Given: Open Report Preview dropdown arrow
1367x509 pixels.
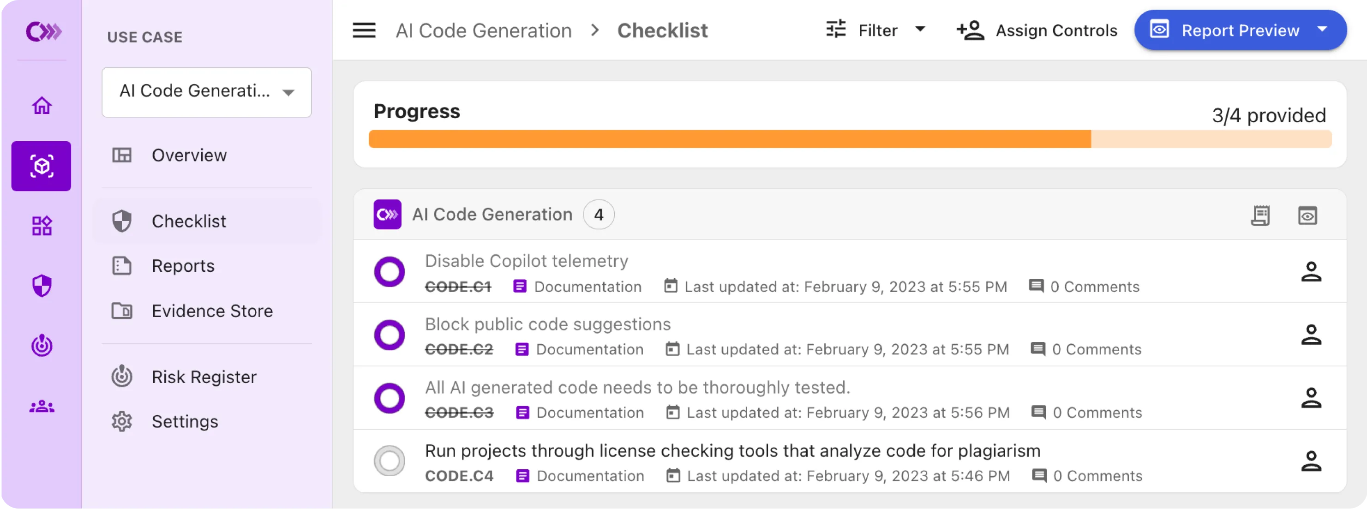Looking at the screenshot, I should [x=1322, y=30].
